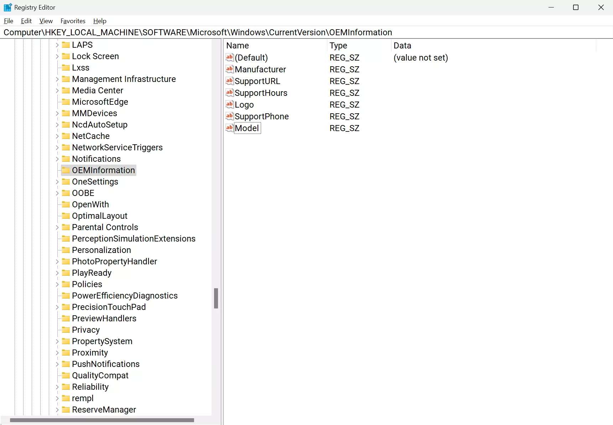Image resolution: width=613 pixels, height=425 pixels.
Task: Select the Logo value's string icon
Action: point(230,104)
